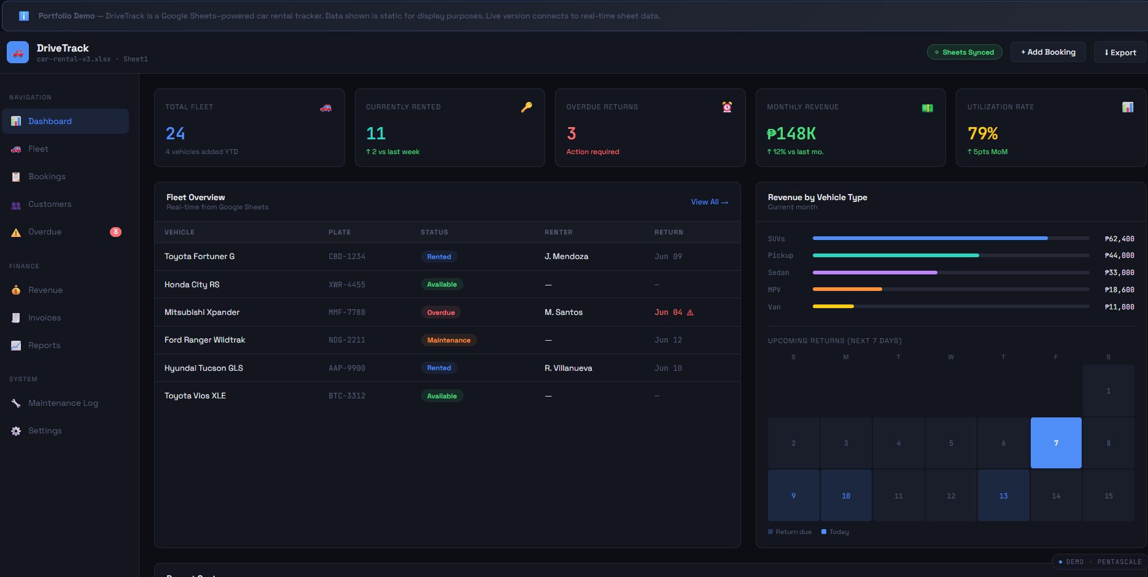Click the Export button
Image resolution: width=1148 pixels, height=577 pixels.
[x=1120, y=52]
